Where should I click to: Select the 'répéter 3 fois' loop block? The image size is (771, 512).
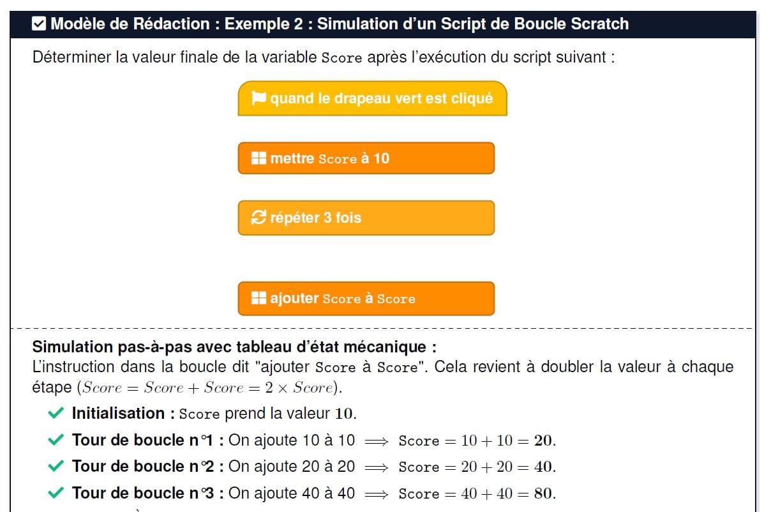coord(366,218)
